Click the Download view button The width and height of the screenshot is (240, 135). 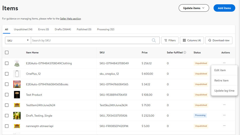pos(219,40)
